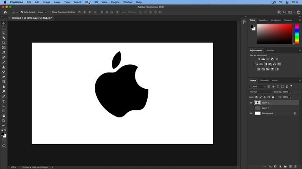Add a Black & White adjustment
This screenshot has height=169, width=302.
[x=265, y=64]
